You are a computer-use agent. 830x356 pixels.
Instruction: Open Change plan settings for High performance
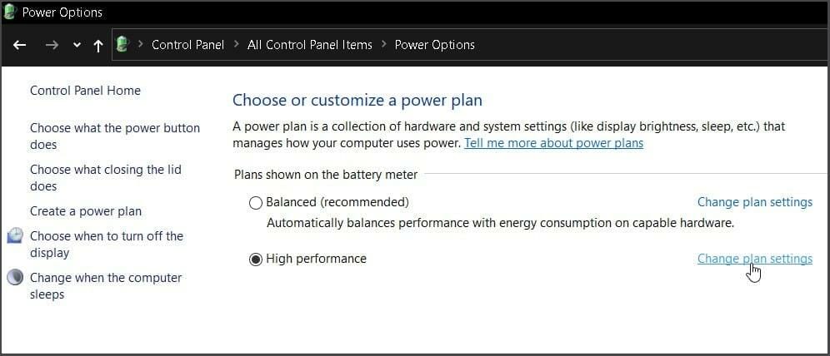[755, 259]
